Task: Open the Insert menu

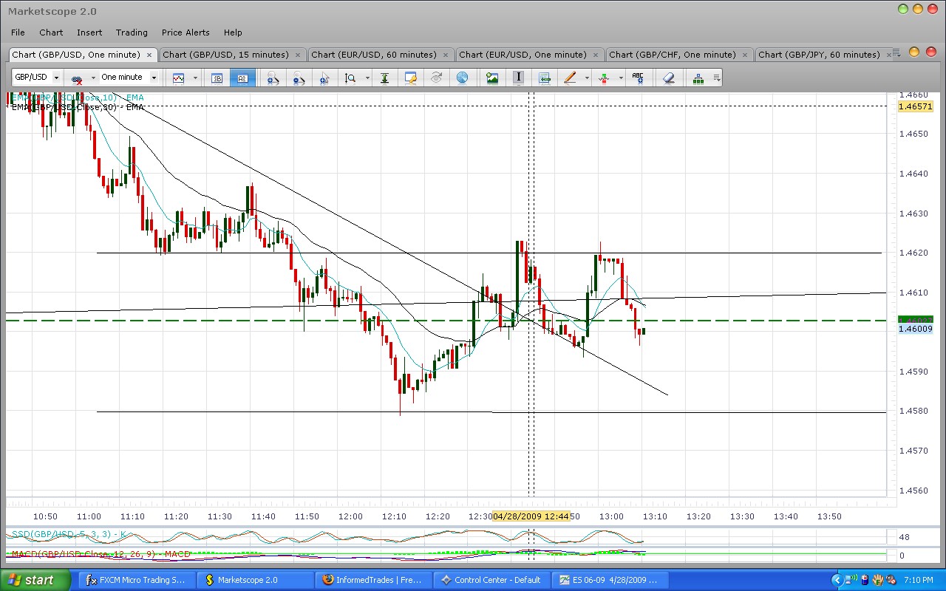Action: (89, 33)
